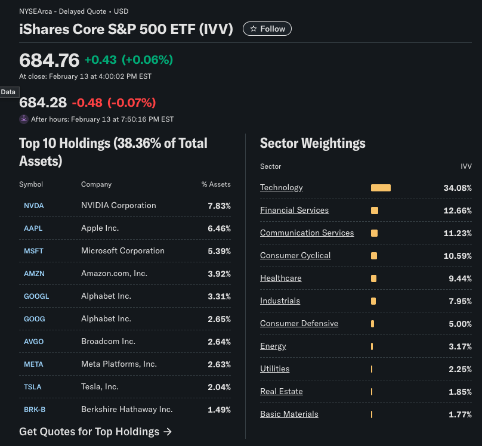482x446 pixels.
Task: Open the GOOGL ticker symbol
Action: (x=36, y=296)
